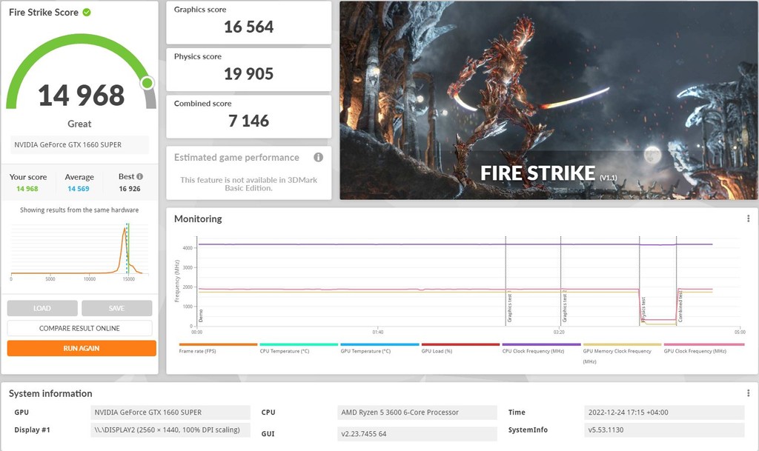
Task: Click the info icon next to Best score
Action: pyautogui.click(x=139, y=177)
